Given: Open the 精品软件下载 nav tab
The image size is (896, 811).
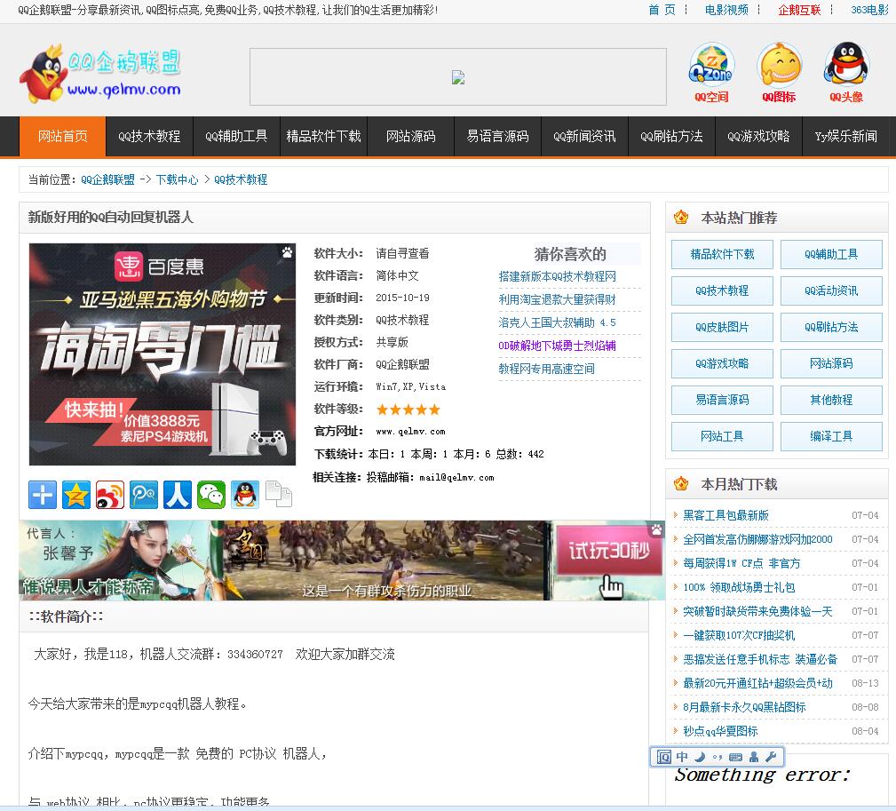Looking at the screenshot, I should point(323,136).
